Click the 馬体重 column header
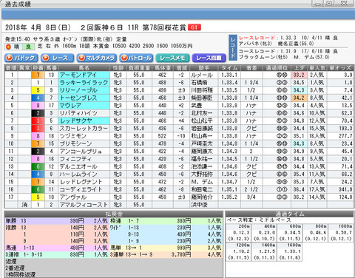This screenshot has height=278, width=355. 163,68
